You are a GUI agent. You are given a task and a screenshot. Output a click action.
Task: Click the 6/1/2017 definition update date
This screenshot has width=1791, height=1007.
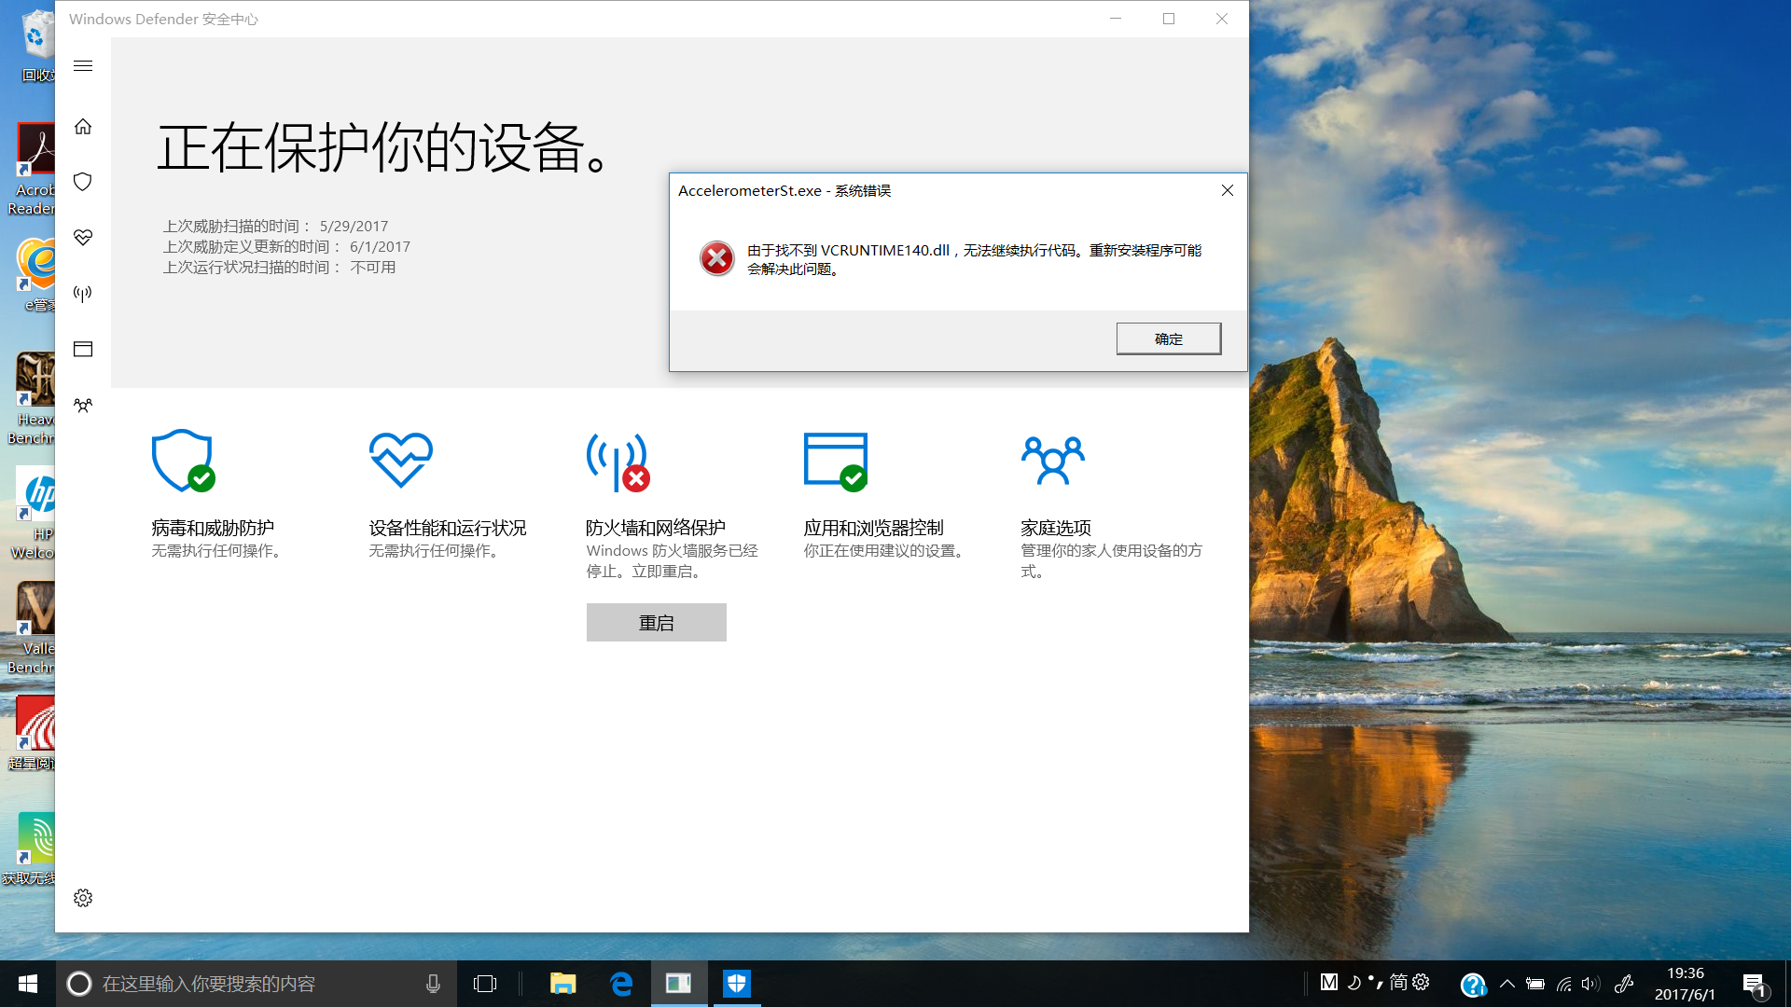[380, 246]
